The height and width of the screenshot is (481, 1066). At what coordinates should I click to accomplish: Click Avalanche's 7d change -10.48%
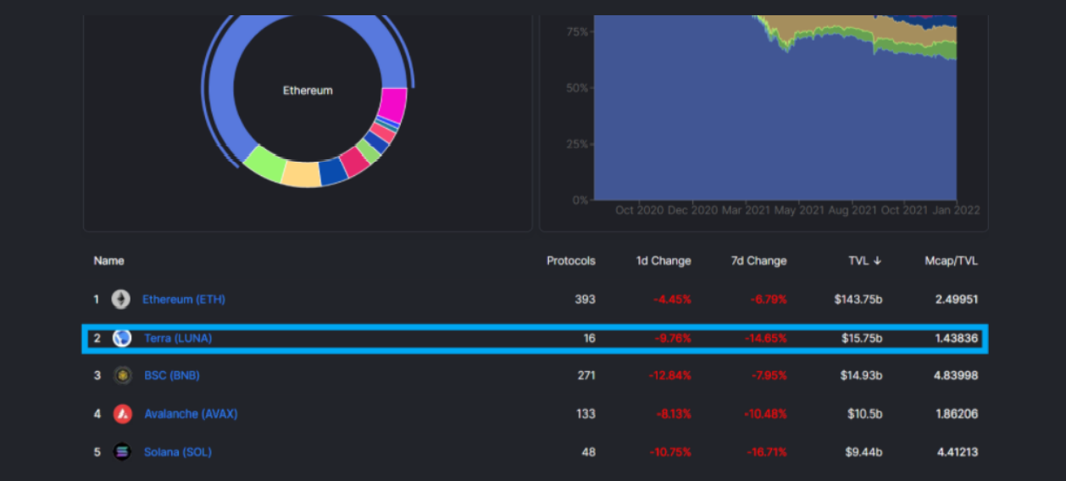(x=766, y=414)
